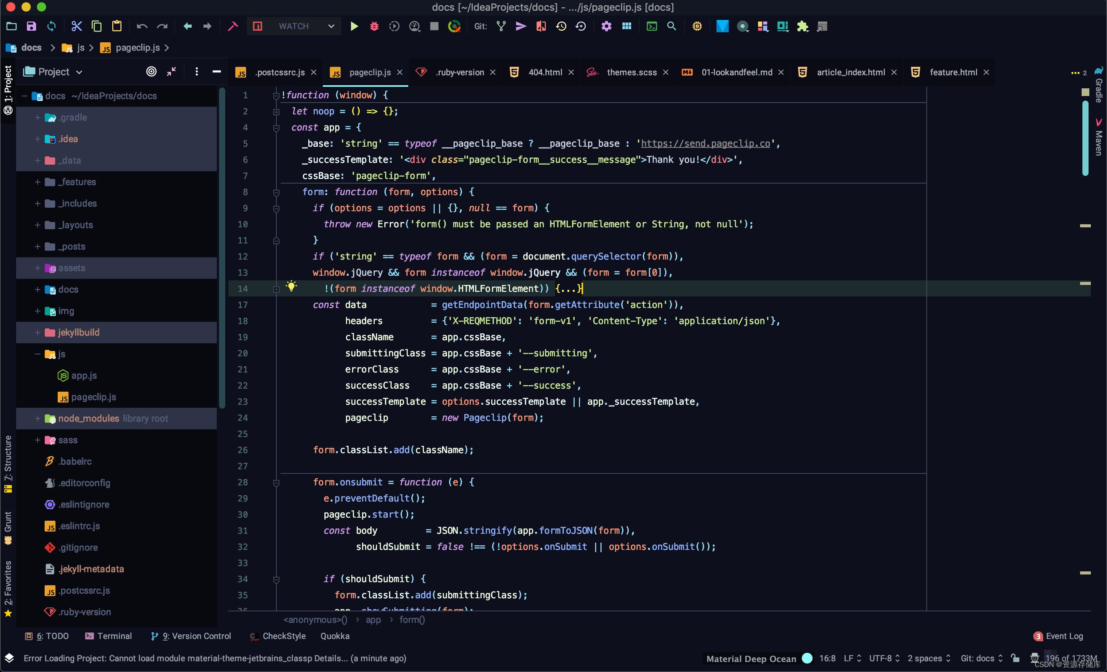Open Quokka tool window

[335, 637]
